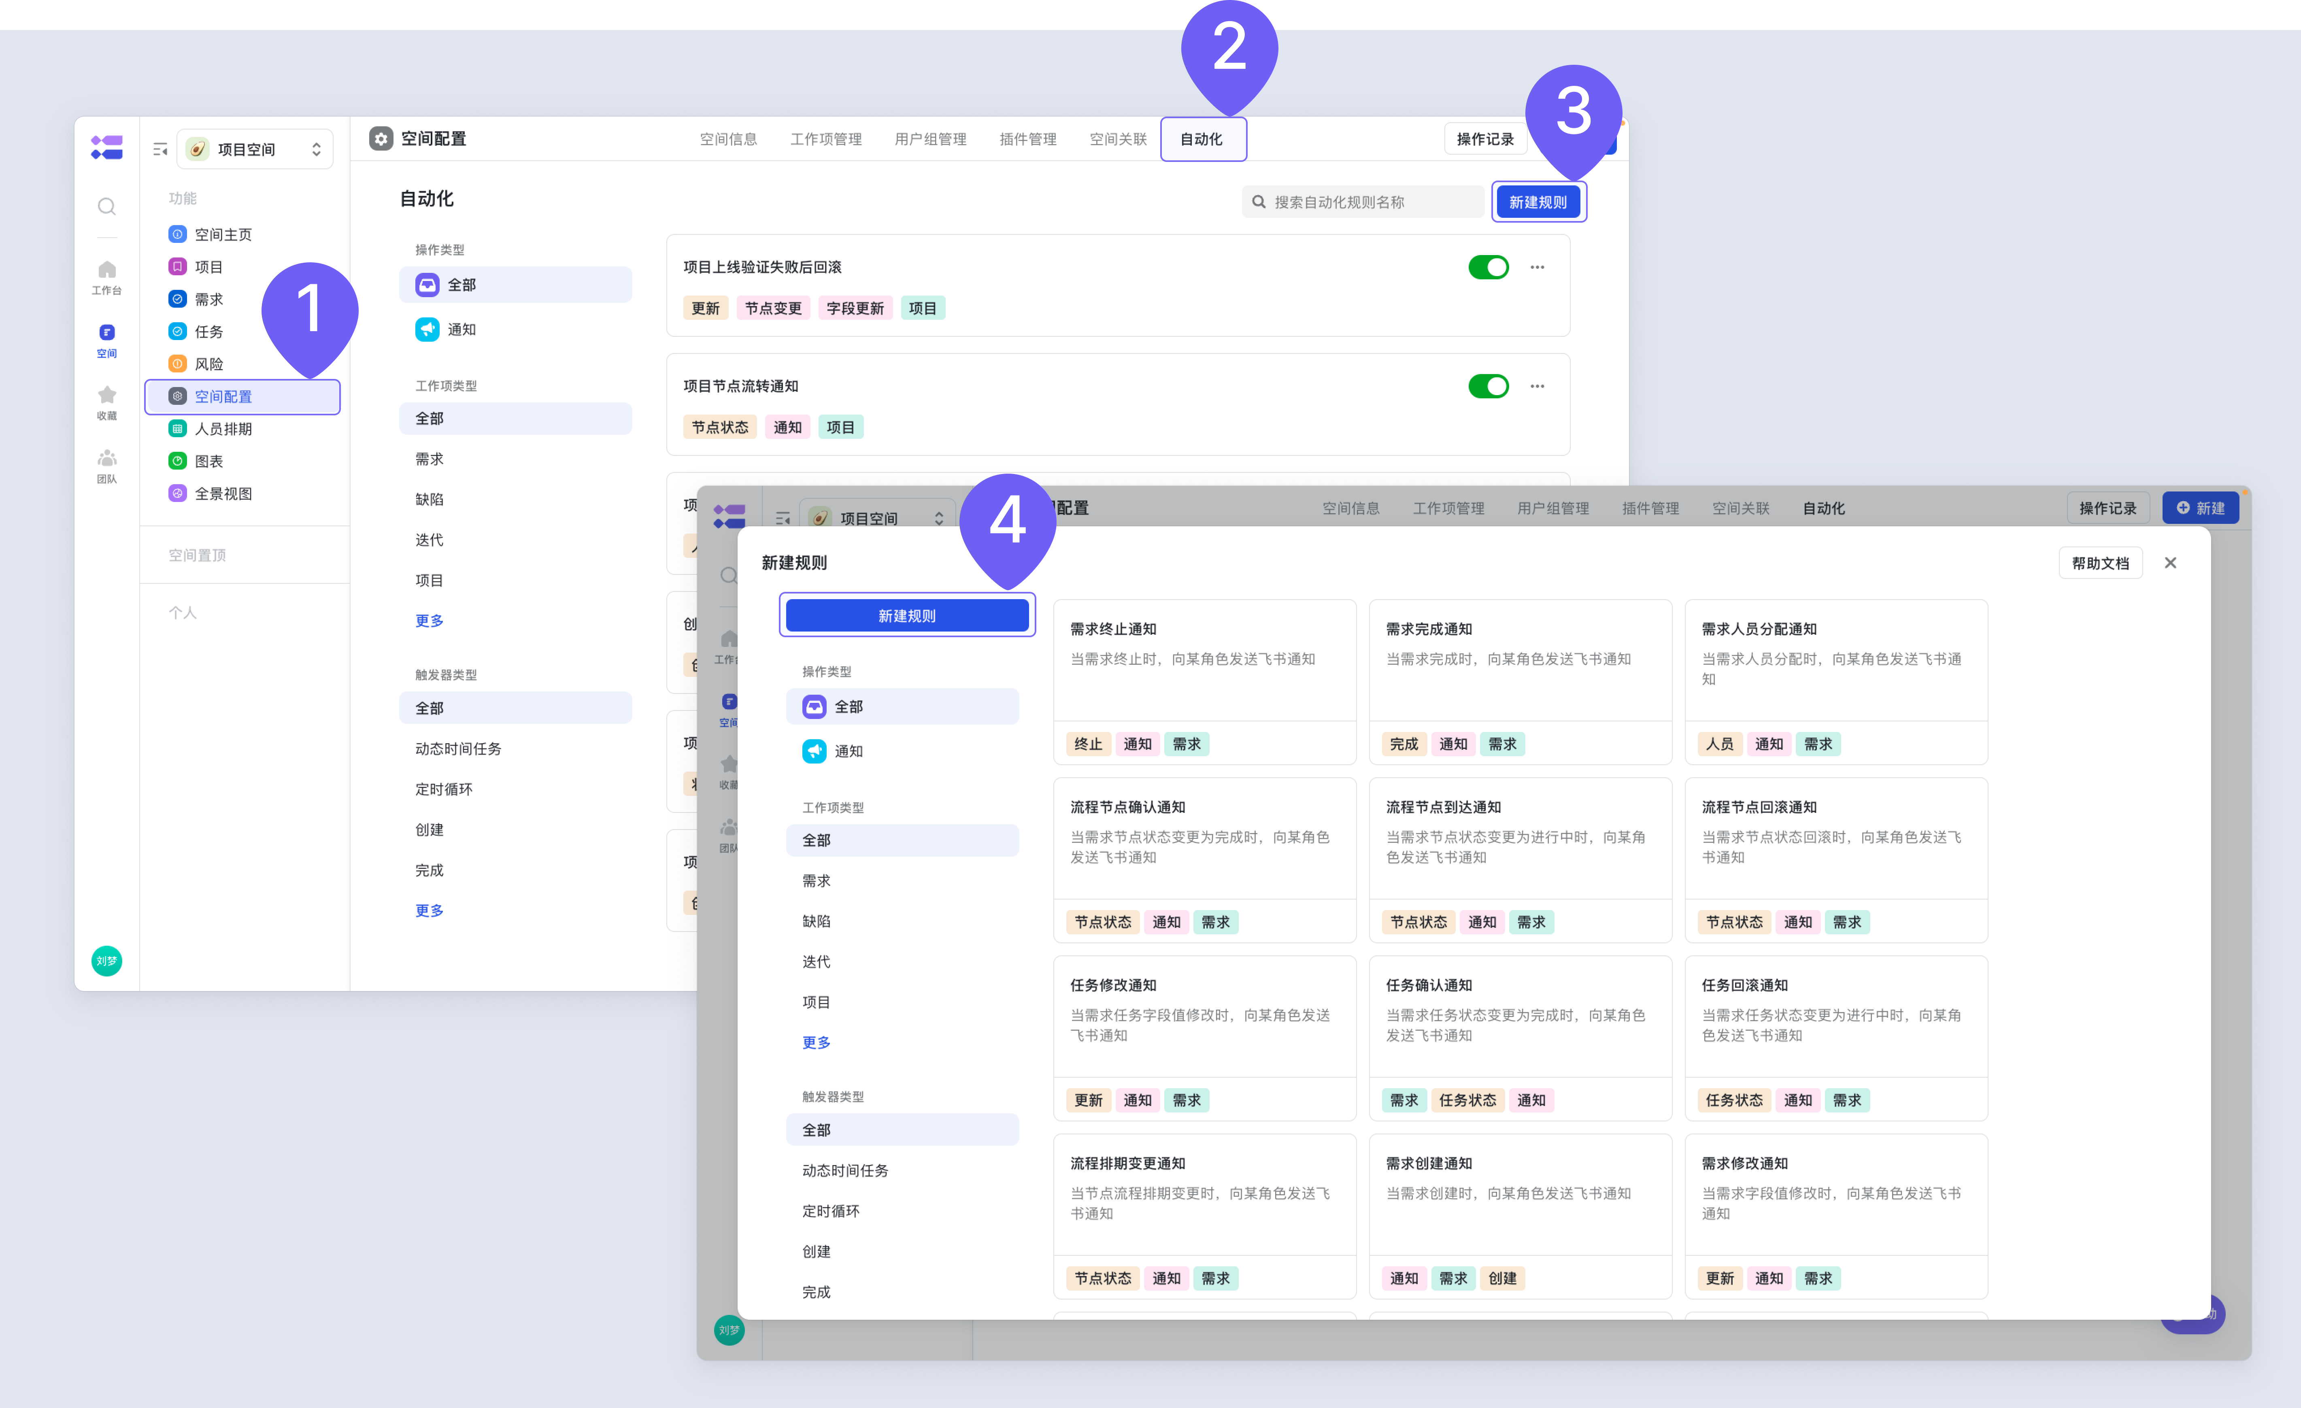
Task: Choose the 流程节点回滚通知 template card
Action: (1836, 860)
